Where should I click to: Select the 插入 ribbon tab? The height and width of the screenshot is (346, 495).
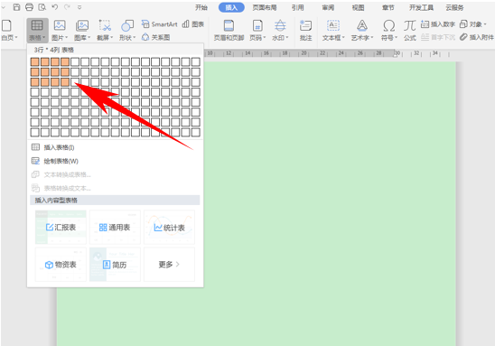coord(231,7)
